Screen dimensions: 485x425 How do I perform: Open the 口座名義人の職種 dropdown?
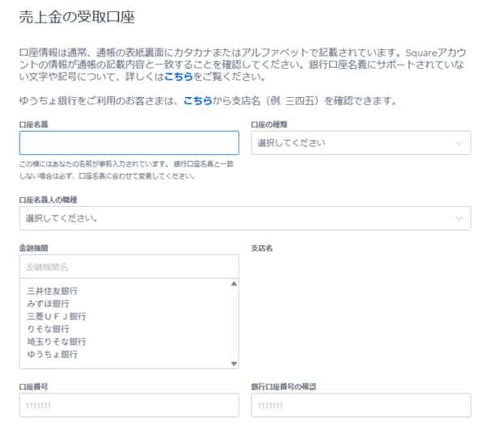(245, 218)
